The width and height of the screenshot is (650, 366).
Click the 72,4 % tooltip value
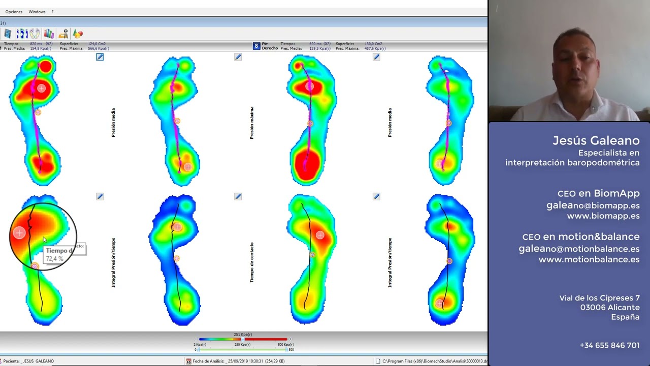pyautogui.click(x=54, y=259)
